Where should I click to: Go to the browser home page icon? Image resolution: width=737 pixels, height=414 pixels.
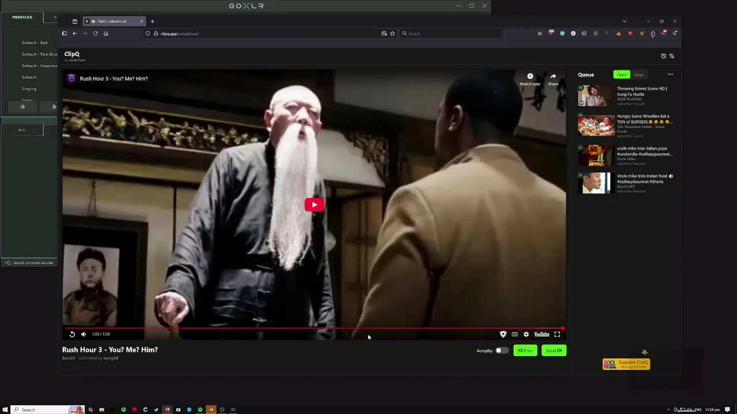[105, 33]
